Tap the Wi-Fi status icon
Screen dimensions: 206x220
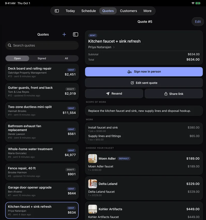[193, 3]
